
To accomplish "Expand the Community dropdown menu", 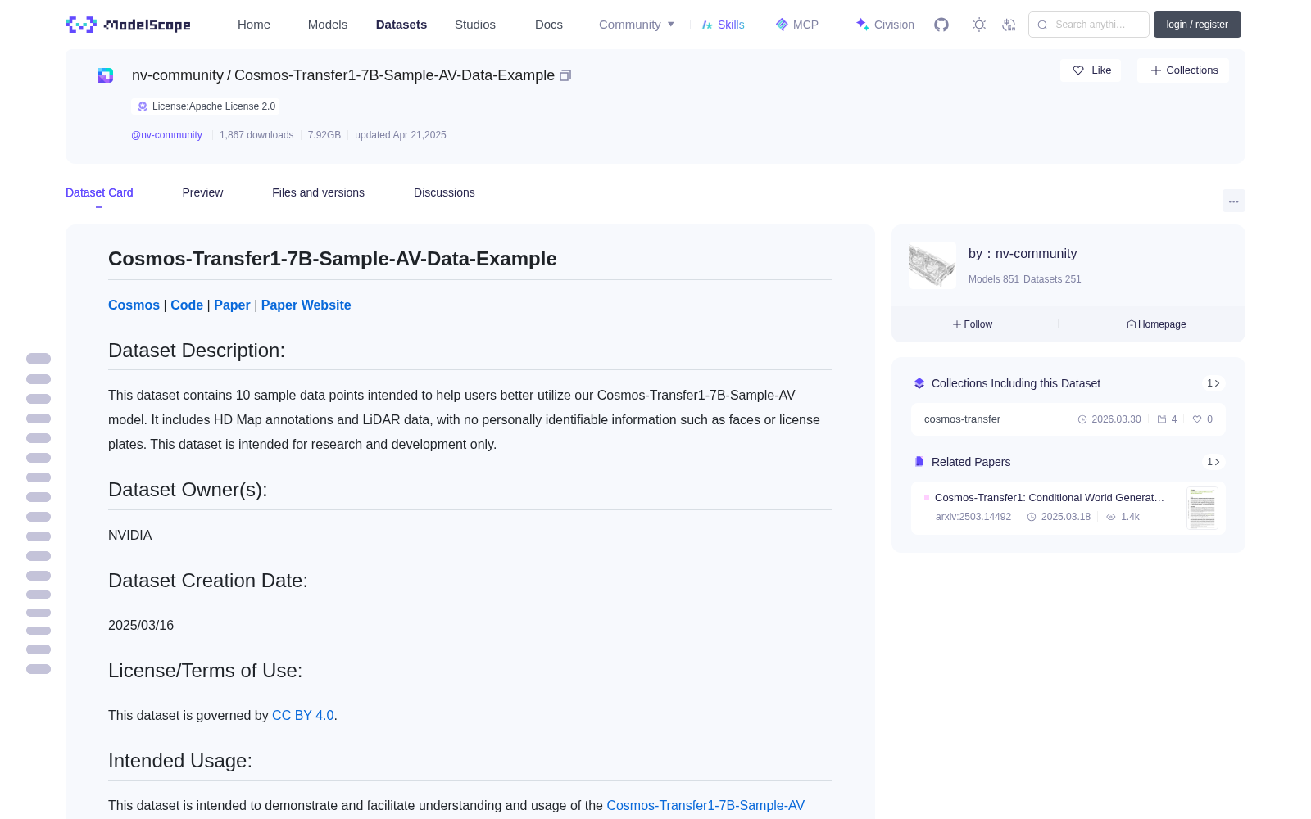I will click(637, 25).
